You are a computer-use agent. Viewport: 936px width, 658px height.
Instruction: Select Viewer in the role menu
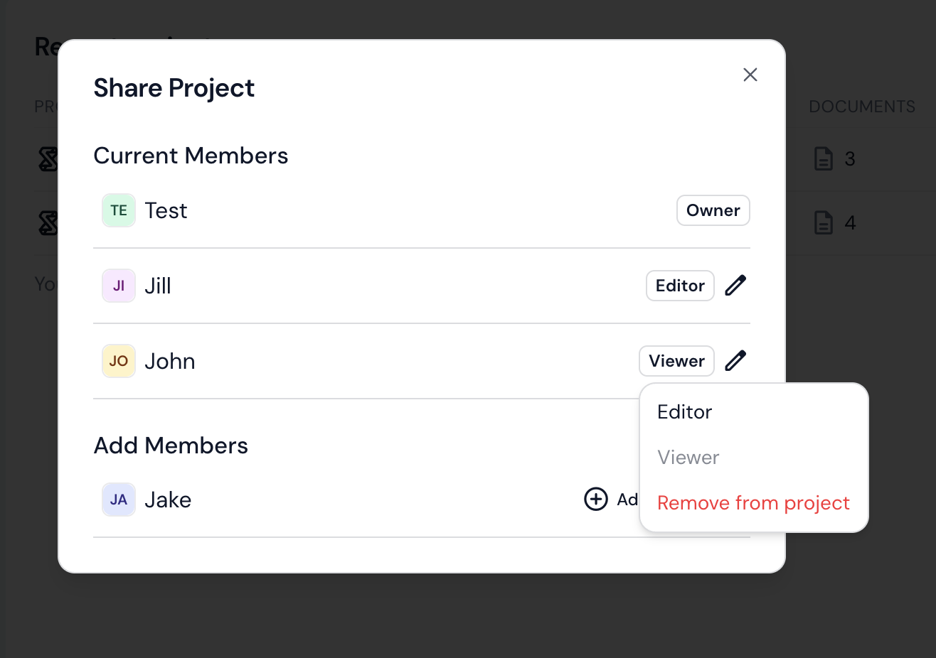click(688, 458)
